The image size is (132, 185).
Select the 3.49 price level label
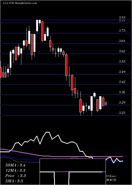coord(122,72)
